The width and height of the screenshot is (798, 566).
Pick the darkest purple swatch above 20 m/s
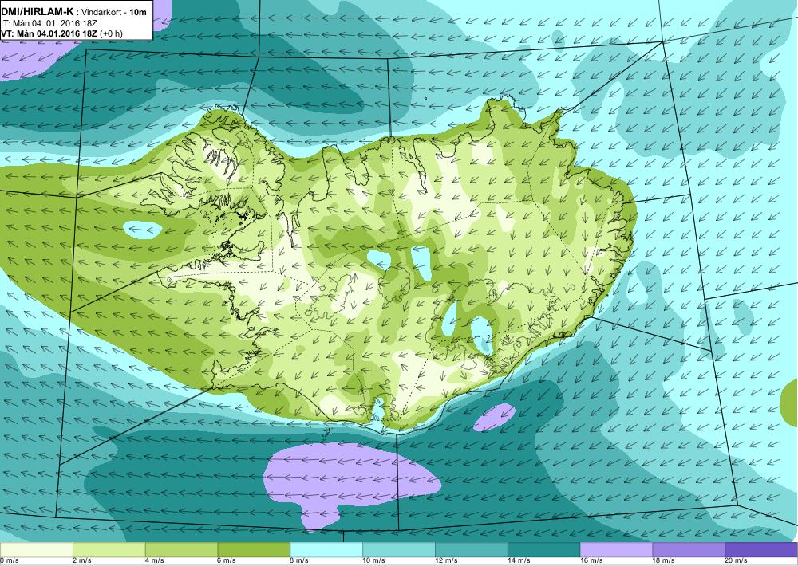tap(761, 550)
